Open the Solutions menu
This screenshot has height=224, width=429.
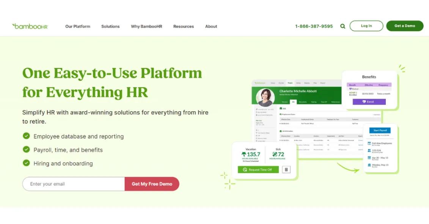click(110, 26)
